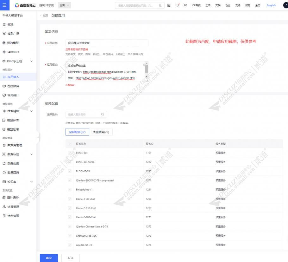The width and height of the screenshot is (288, 262).
Task: Click the user avatar at top right
Action: pos(285,5)
